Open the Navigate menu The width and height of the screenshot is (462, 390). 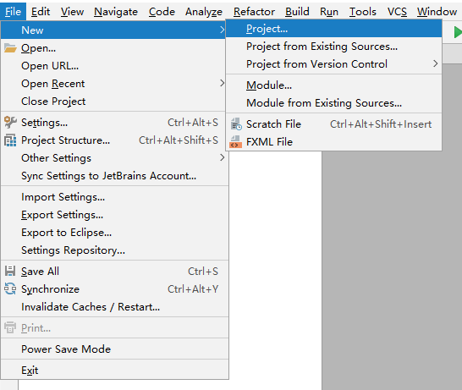(x=116, y=12)
